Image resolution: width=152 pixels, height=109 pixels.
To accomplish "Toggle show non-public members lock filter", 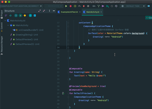I will [20, 15].
